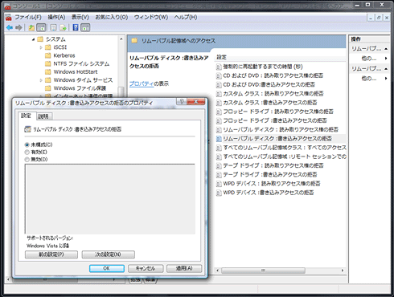Open the プロパティ link in the description pane
Image resolution: width=394 pixels, height=297 pixels.
142,83
